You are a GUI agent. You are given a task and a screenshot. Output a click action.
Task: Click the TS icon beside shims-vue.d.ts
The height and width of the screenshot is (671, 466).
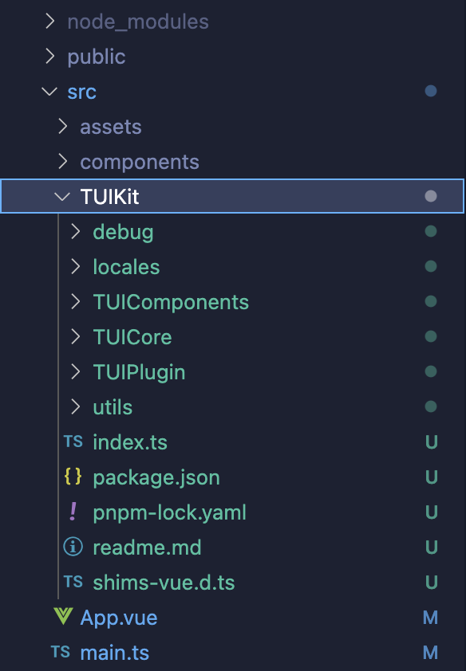73,582
